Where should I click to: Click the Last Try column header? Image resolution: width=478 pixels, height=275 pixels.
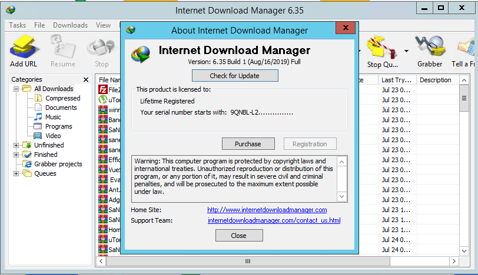[397, 80]
